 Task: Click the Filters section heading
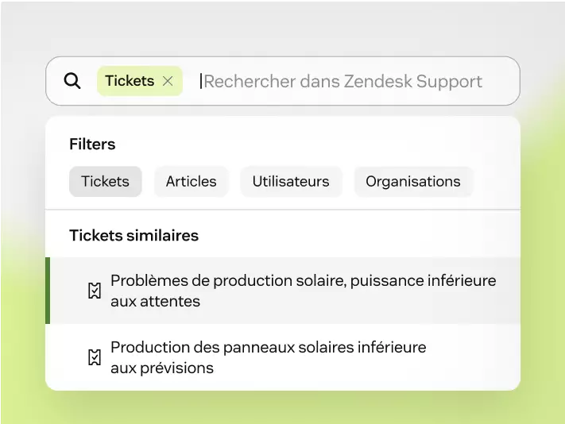pos(92,144)
